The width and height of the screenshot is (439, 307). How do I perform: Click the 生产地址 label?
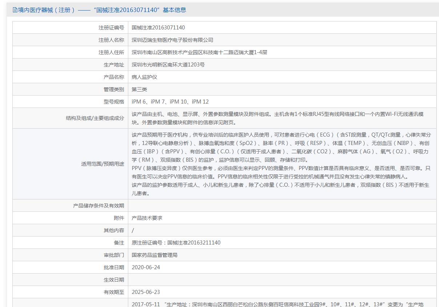114,65
